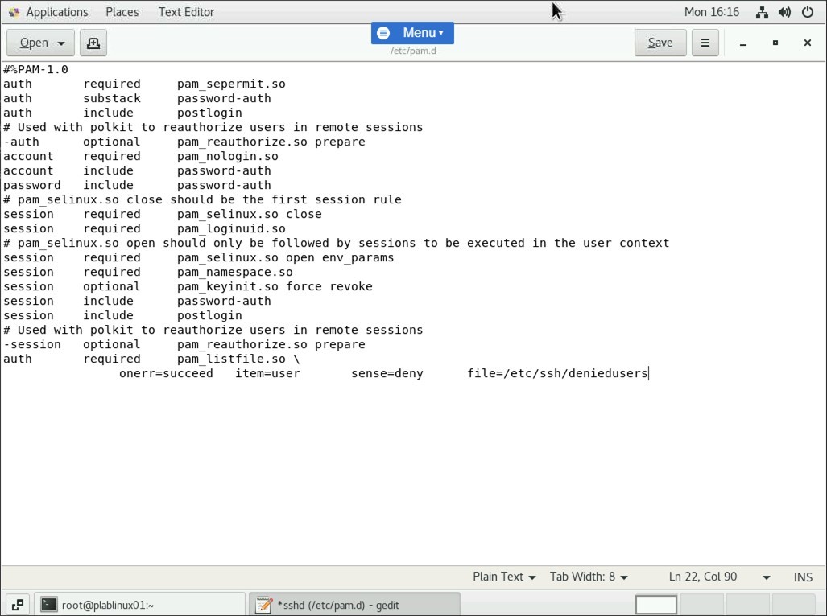
Task: Open the terminal window from the taskbar
Action: (121, 604)
